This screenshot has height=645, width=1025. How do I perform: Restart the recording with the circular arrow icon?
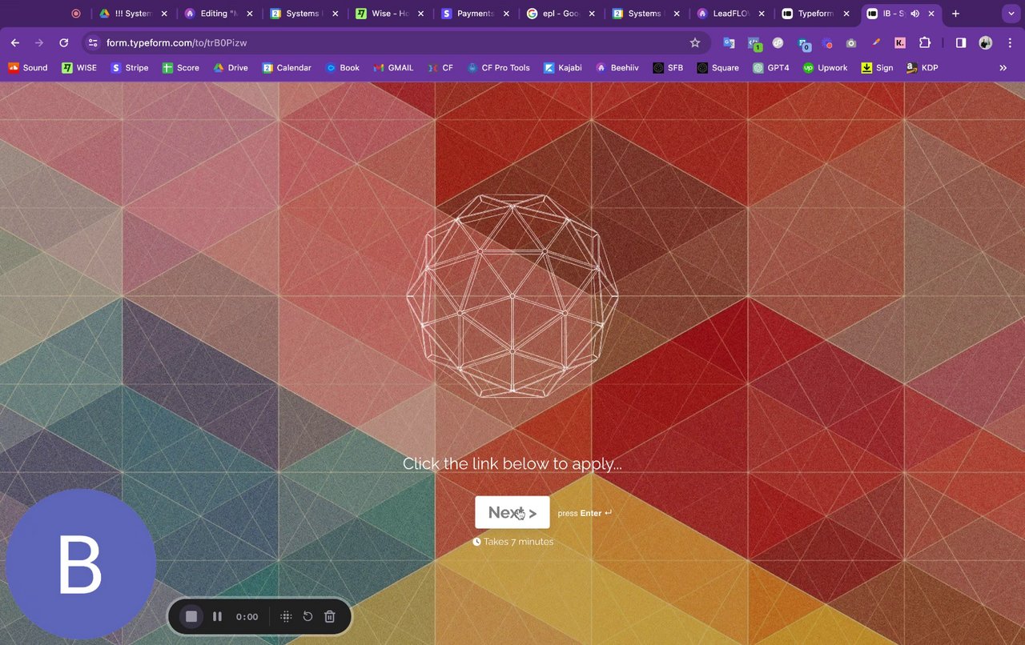click(x=307, y=616)
